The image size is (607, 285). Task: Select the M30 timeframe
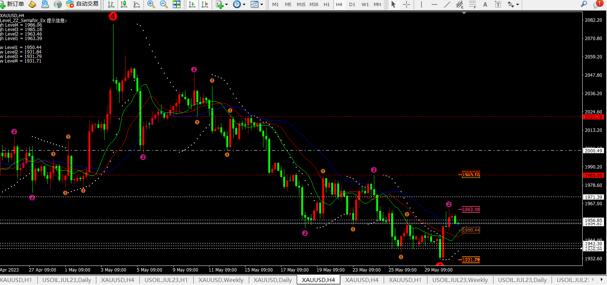pos(314,4)
